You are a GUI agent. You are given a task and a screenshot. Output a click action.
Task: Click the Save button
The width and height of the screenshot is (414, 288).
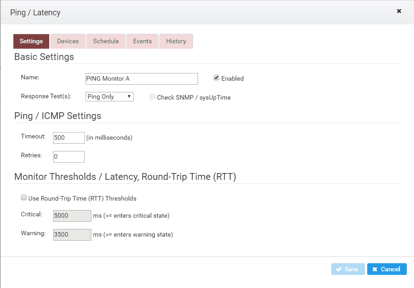tap(348, 269)
